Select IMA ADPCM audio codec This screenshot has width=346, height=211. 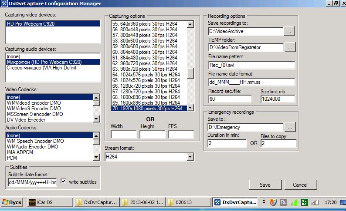coord(49,152)
